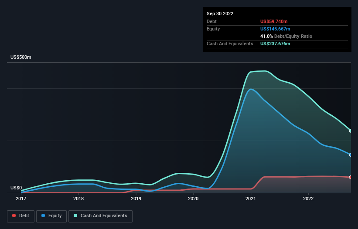Toggle the Debt series legend button
The width and height of the screenshot is (358, 229).
click(20, 216)
